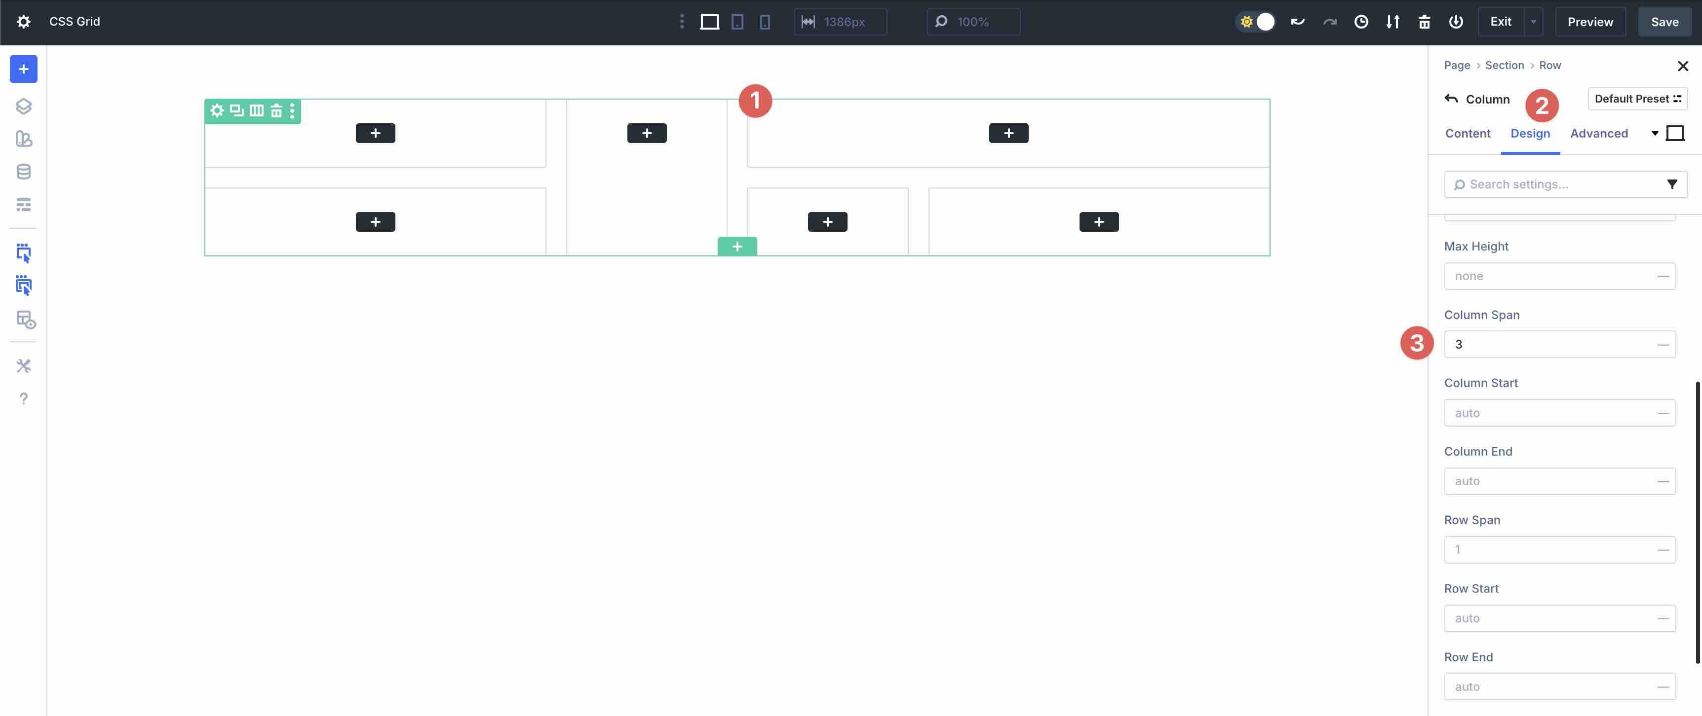Expand the Exit button dropdown arrow
Image resolution: width=1702 pixels, height=716 pixels.
(x=1534, y=21)
